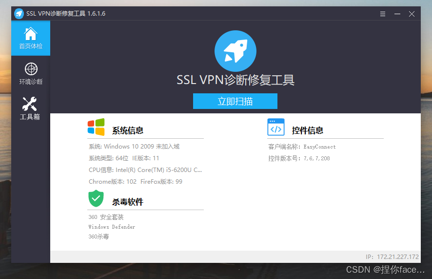
Task: Click the 控件信息 heading
Action: [x=308, y=130]
